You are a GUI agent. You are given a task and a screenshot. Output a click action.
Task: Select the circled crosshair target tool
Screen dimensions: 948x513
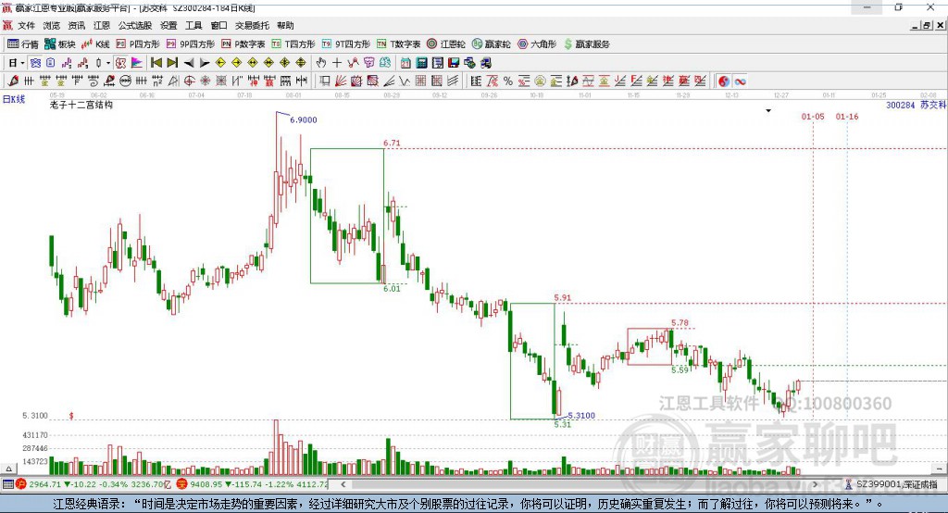click(189, 81)
